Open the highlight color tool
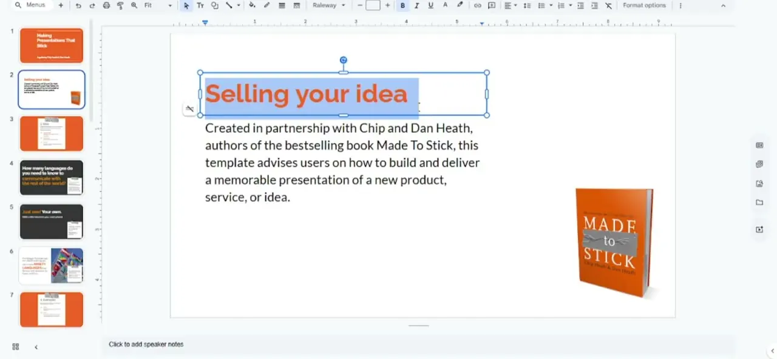Image resolution: width=777 pixels, height=359 pixels. click(x=460, y=5)
